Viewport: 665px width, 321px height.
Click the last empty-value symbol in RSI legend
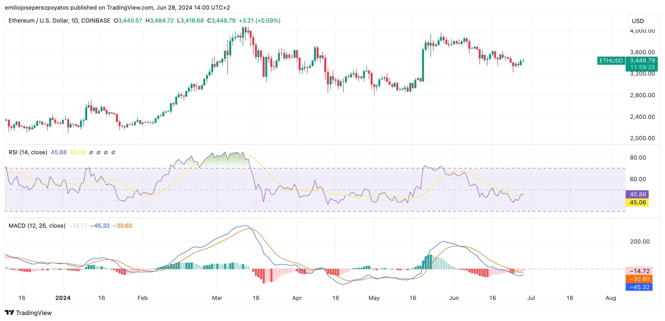pos(113,153)
